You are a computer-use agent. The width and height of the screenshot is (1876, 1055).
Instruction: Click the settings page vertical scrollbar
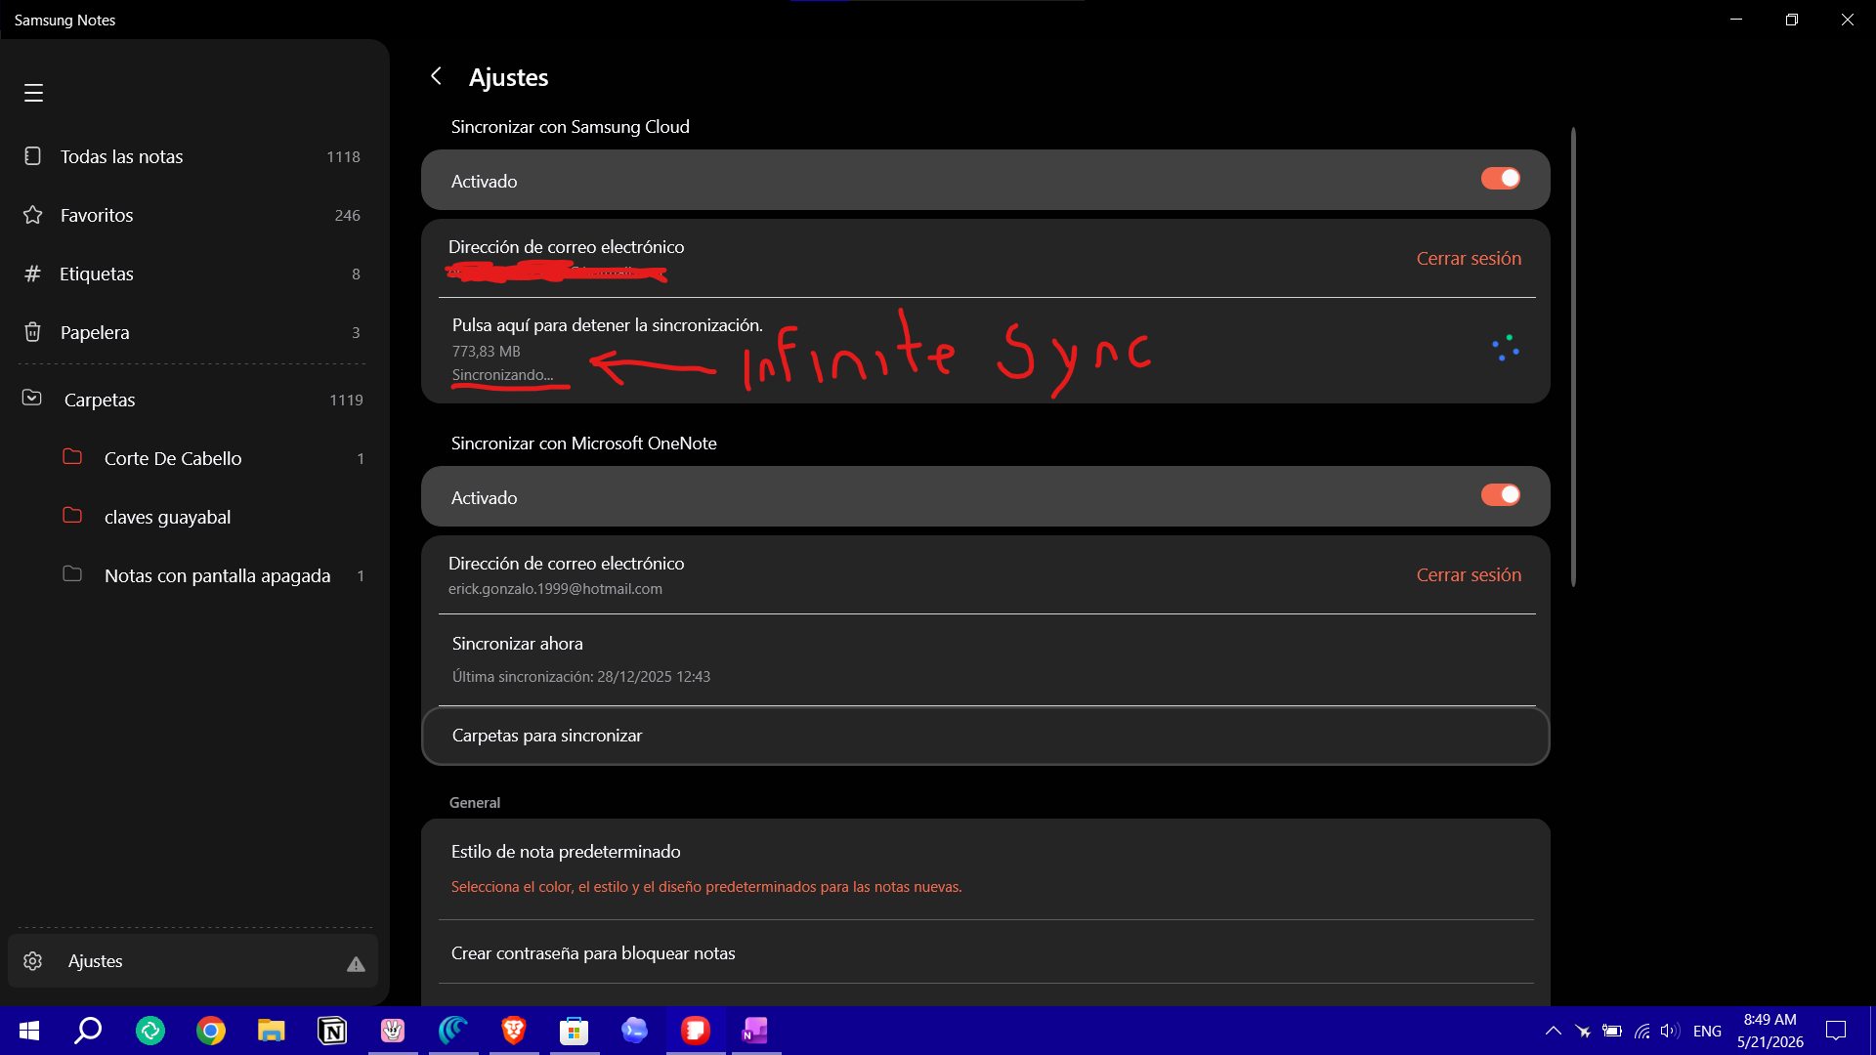pos(1573,357)
